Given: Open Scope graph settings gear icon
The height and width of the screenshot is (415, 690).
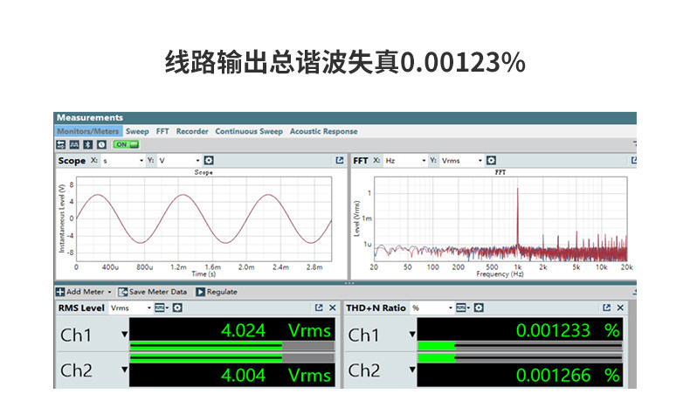Looking at the screenshot, I should tap(209, 160).
